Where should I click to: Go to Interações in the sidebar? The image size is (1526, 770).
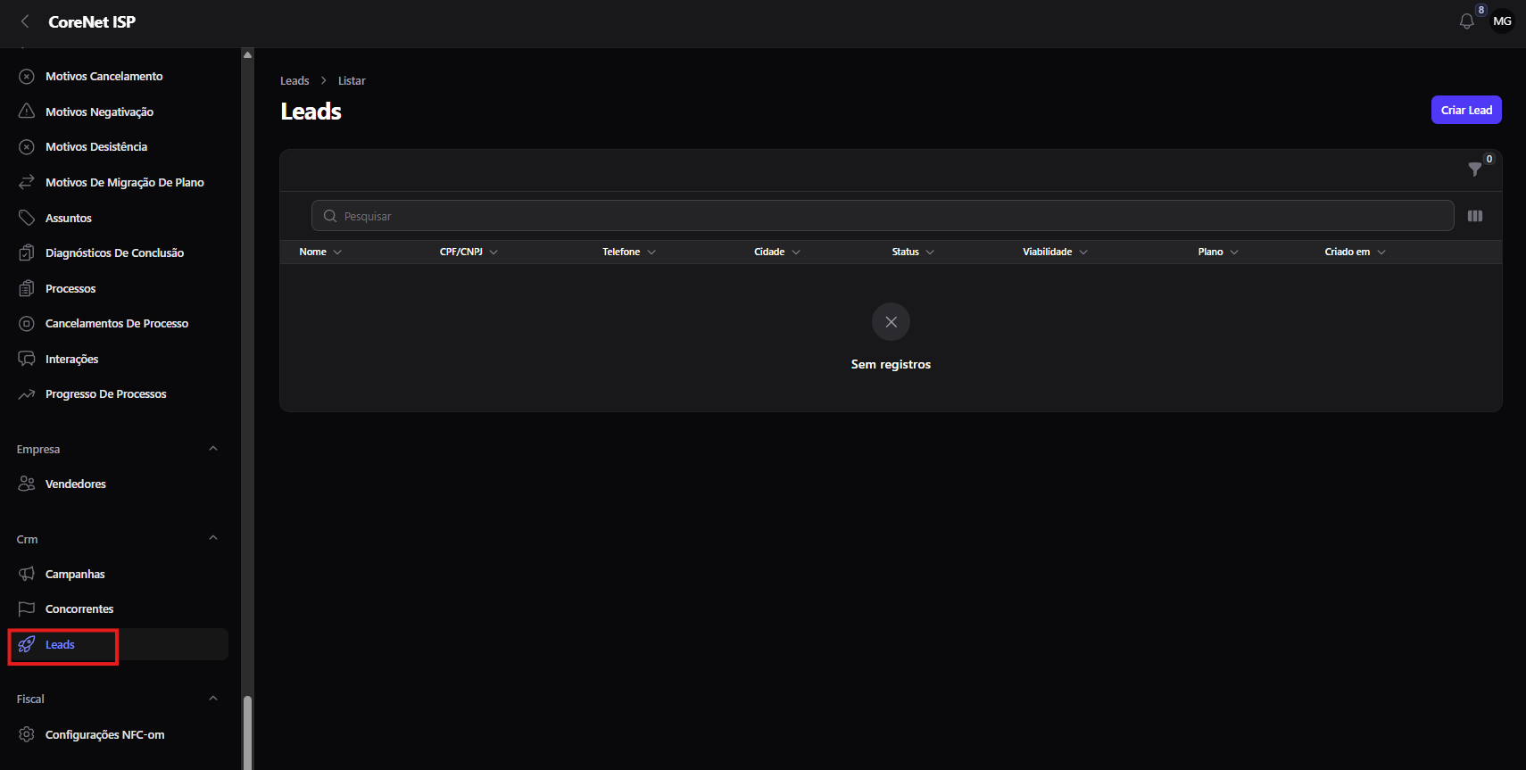(x=71, y=359)
